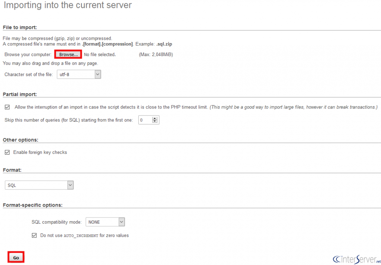Click the '(Max: 2,048MiB)' size note
381x265 pixels.
[x=156, y=55]
